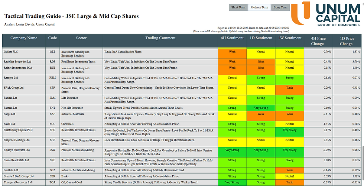The width and height of the screenshot is (364, 186).
Task: Click the Tactical Trading Guide title
Action: click(71, 16)
